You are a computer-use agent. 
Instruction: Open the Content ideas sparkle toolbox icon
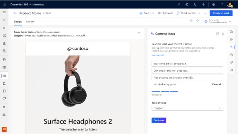tap(231, 47)
